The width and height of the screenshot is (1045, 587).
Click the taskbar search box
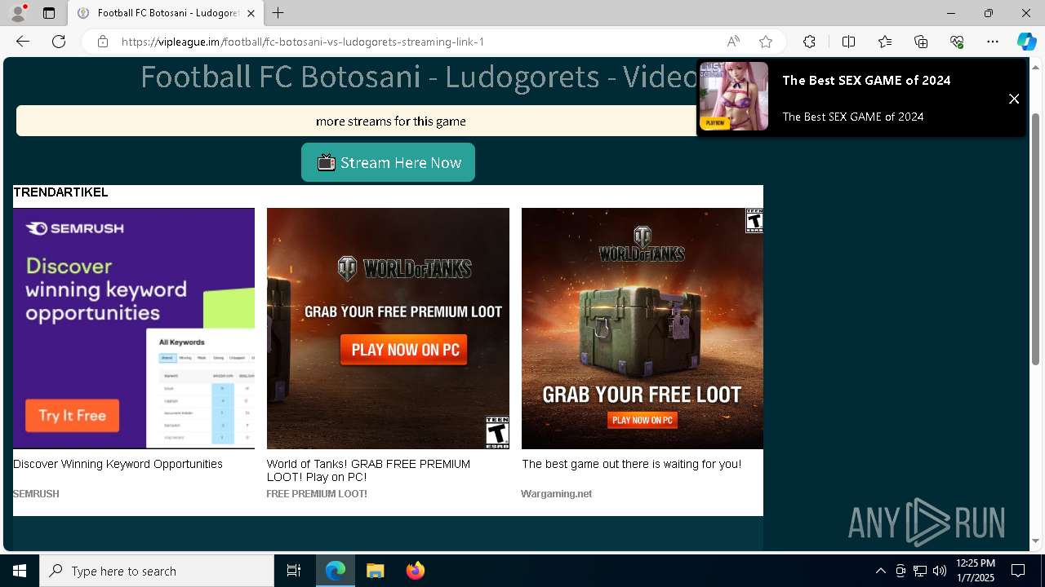pos(157,571)
